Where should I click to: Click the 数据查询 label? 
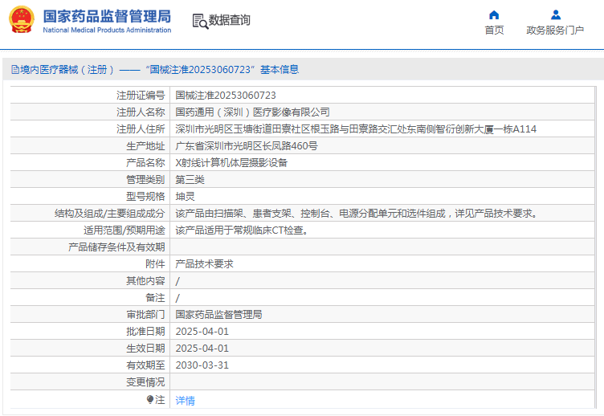(229, 20)
